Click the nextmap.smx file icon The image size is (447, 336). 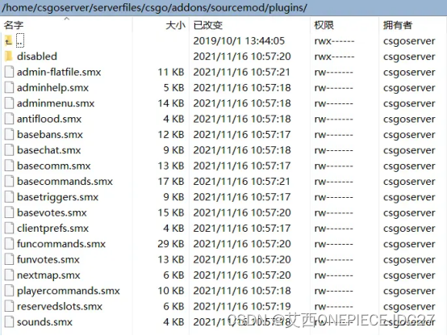click(9, 275)
